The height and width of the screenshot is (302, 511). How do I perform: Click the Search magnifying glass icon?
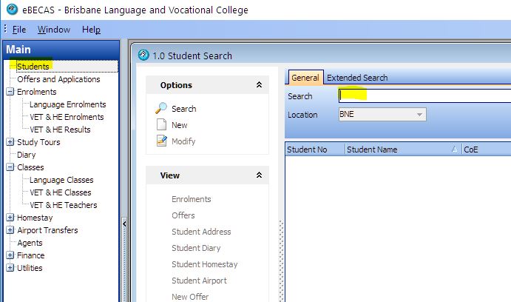(x=161, y=109)
